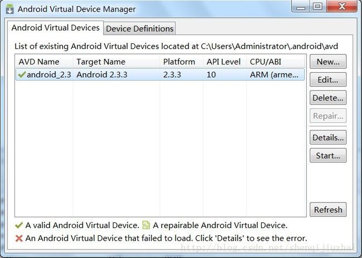Viewport: 362px width, 258px height.
Task: Click the Repair... button
Action: tap(328, 116)
